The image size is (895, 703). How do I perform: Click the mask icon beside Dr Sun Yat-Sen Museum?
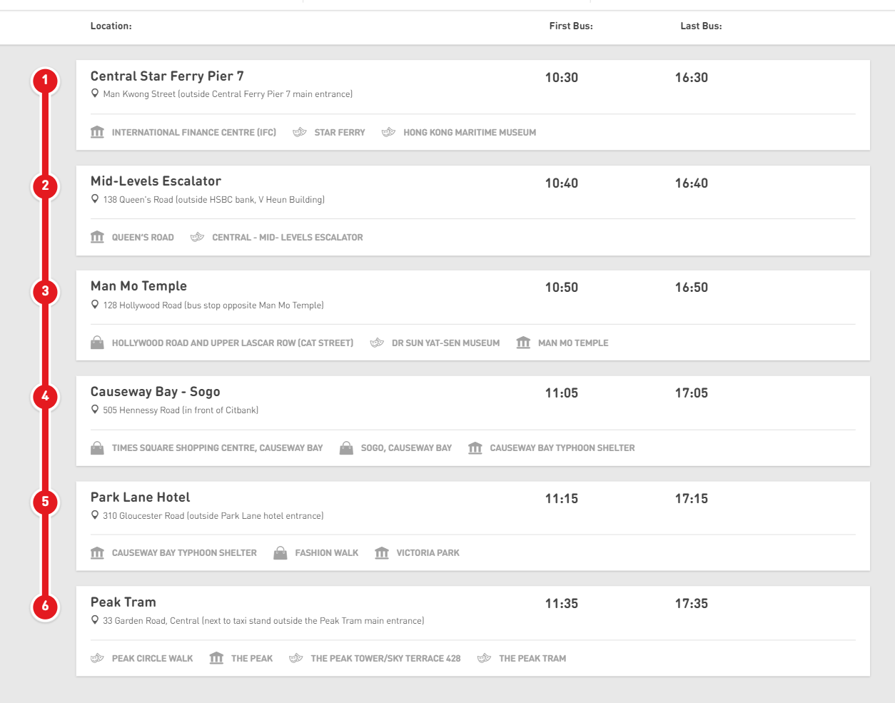(x=377, y=343)
